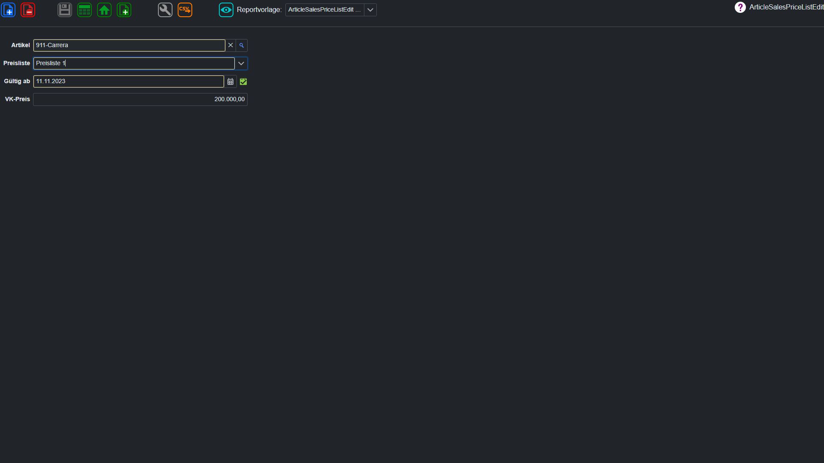This screenshot has width=824, height=463.
Task: Click the green checkmark today icon
Action: (243, 81)
